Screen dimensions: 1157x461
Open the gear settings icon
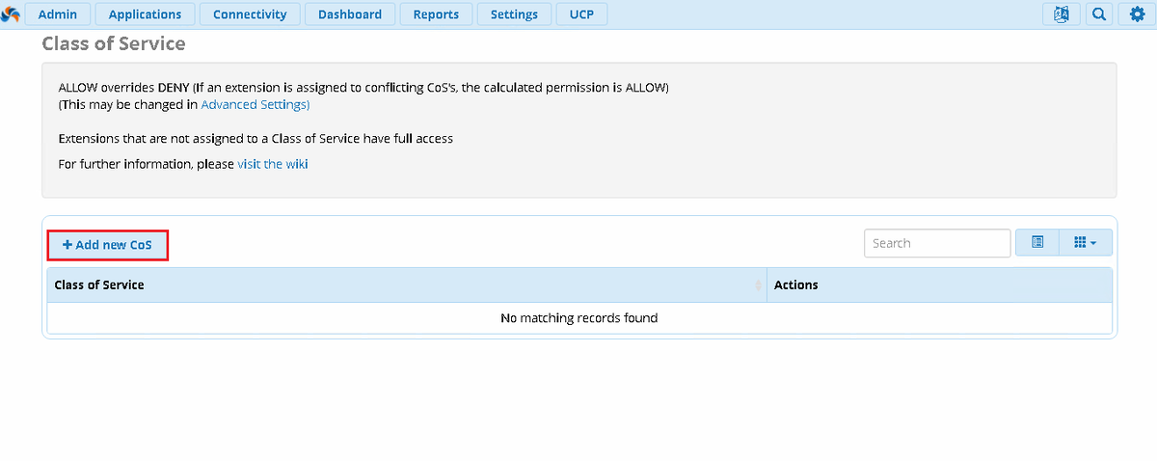[x=1137, y=14]
